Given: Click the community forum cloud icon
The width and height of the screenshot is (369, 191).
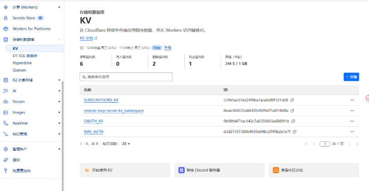Looking at the screenshot, I should tap(276, 170).
